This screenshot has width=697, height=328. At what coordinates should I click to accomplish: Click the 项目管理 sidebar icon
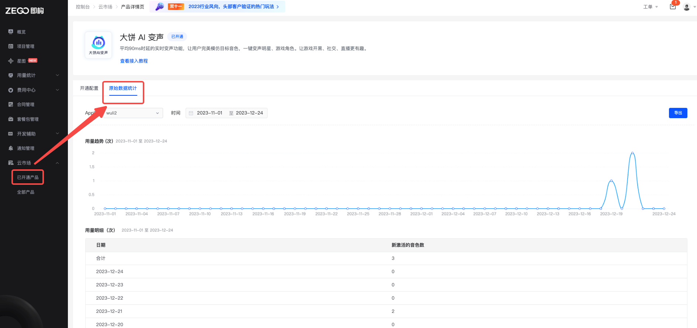point(11,46)
